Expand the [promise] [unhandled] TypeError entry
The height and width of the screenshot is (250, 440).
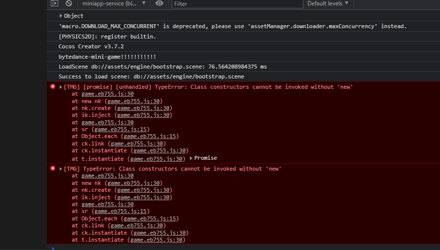coord(61,87)
